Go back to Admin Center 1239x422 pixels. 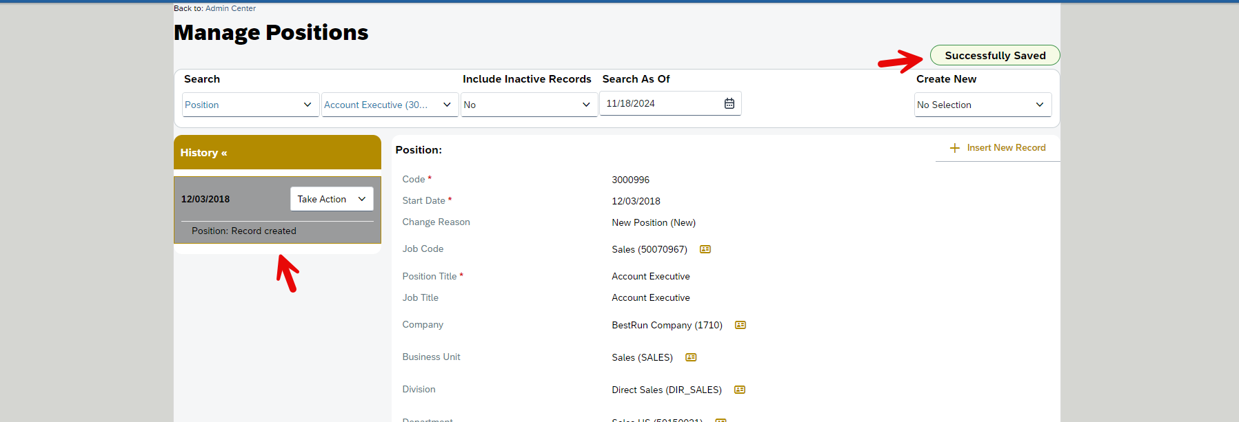point(230,8)
